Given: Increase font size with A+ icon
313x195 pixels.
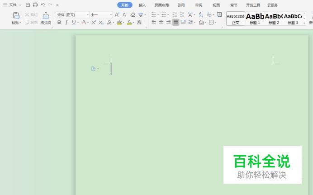Looking at the screenshot, I should 117,14.
